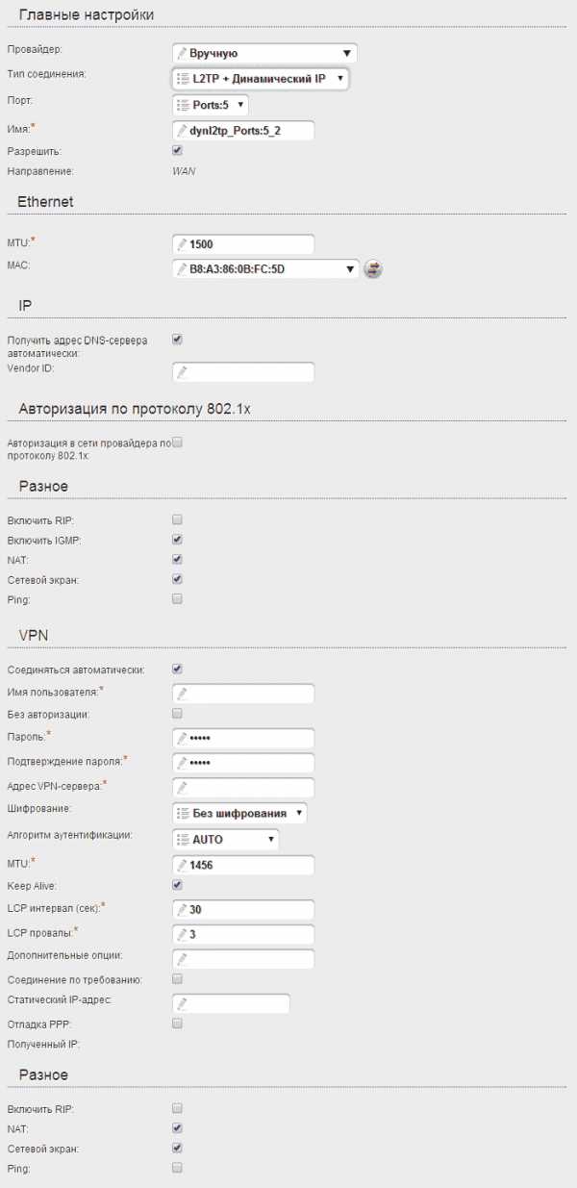The image size is (577, 1188).
Task: Toggle the Разрешить checkbox
Action: point(177,150)
